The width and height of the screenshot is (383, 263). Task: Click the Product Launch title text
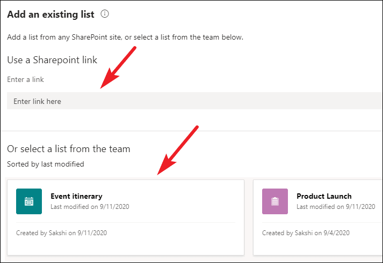(324, 196)
